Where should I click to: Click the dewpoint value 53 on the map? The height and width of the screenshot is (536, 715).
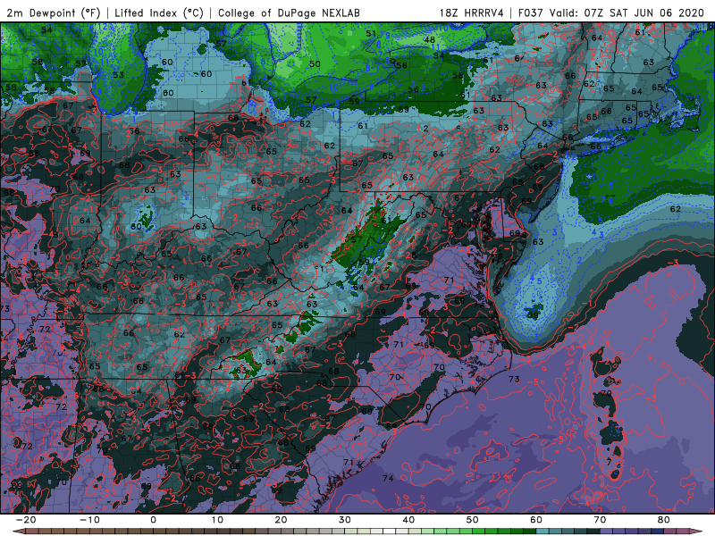(x=118, y=75)
